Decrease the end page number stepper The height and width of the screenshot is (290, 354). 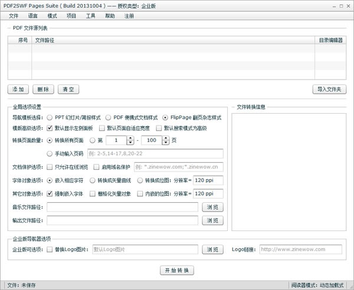coord(166,143)
